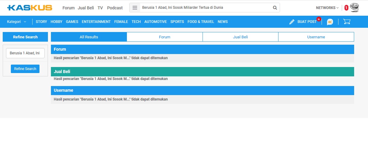Open the TV link
The image size is (368, 163).
tap(100, 8)
